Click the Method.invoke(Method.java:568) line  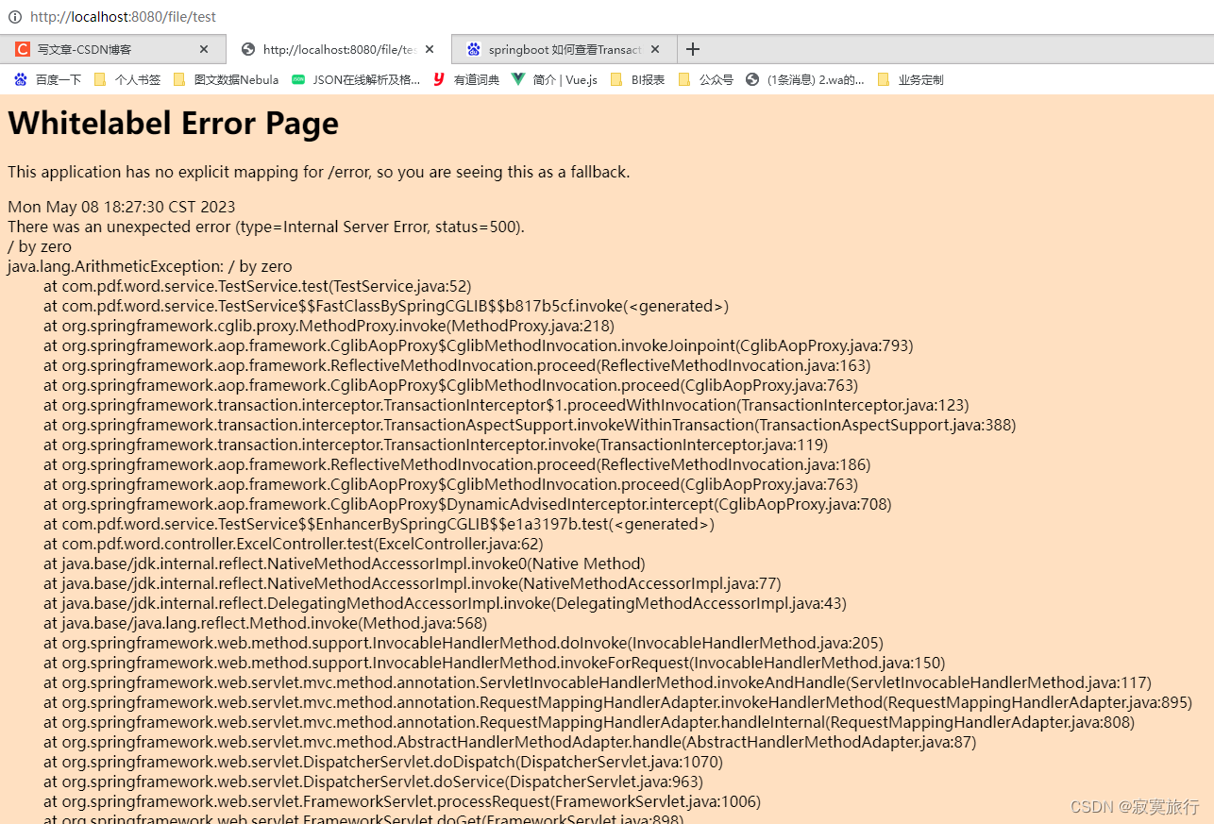(x=265, y=623)
